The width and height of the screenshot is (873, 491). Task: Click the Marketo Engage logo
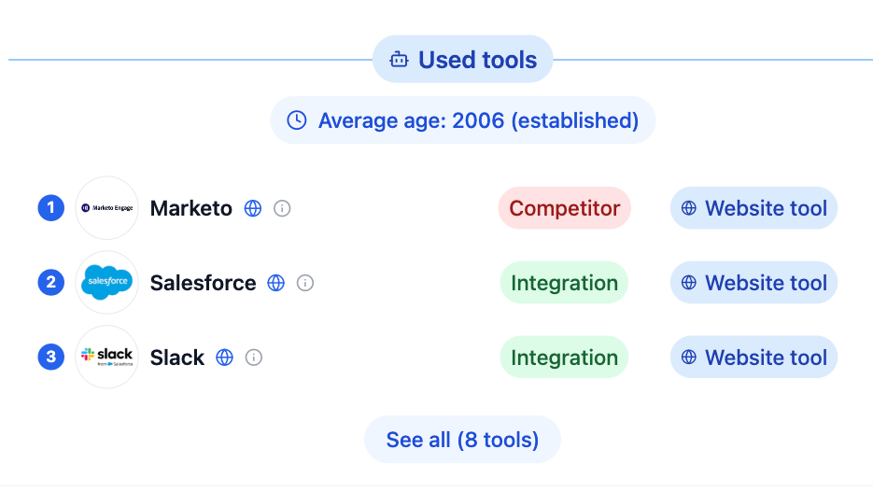[x=106, y=208]
